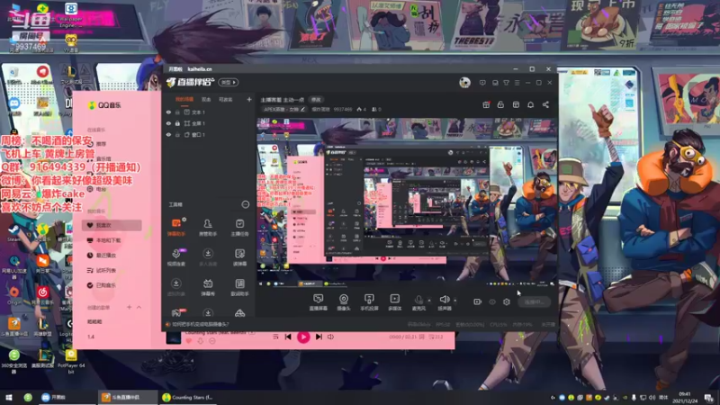Image resolution: width=720 pixels, height=405 pixels.
Task: Click the share icon above preview
Action: click(545, 104)
